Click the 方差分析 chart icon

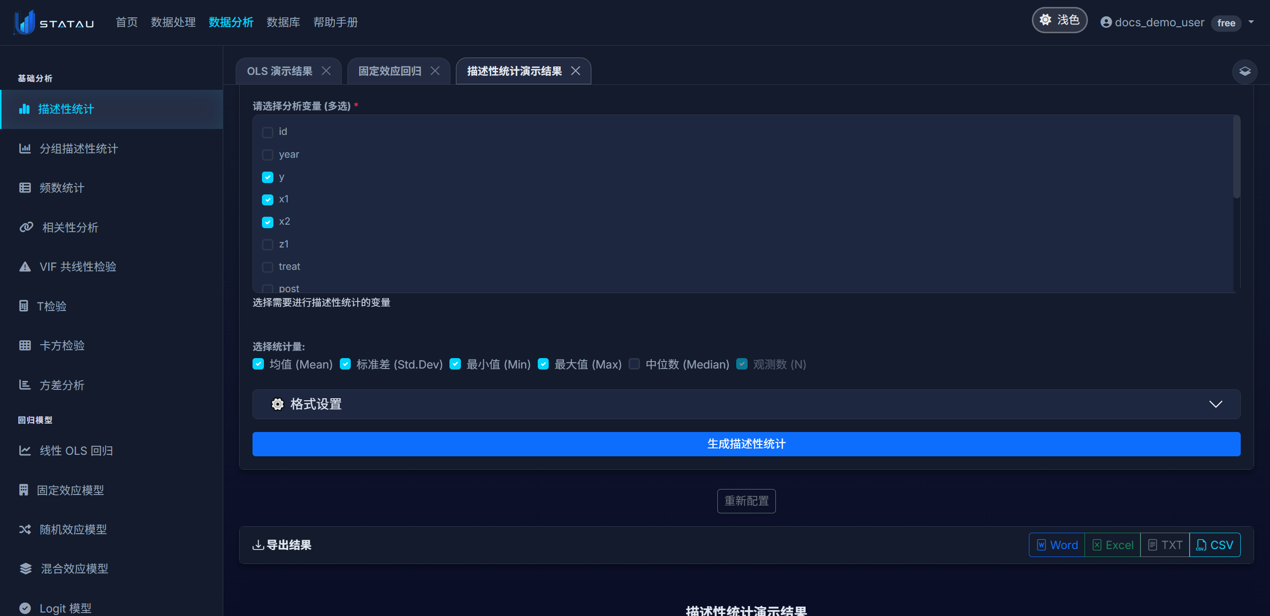coord(25,385)
